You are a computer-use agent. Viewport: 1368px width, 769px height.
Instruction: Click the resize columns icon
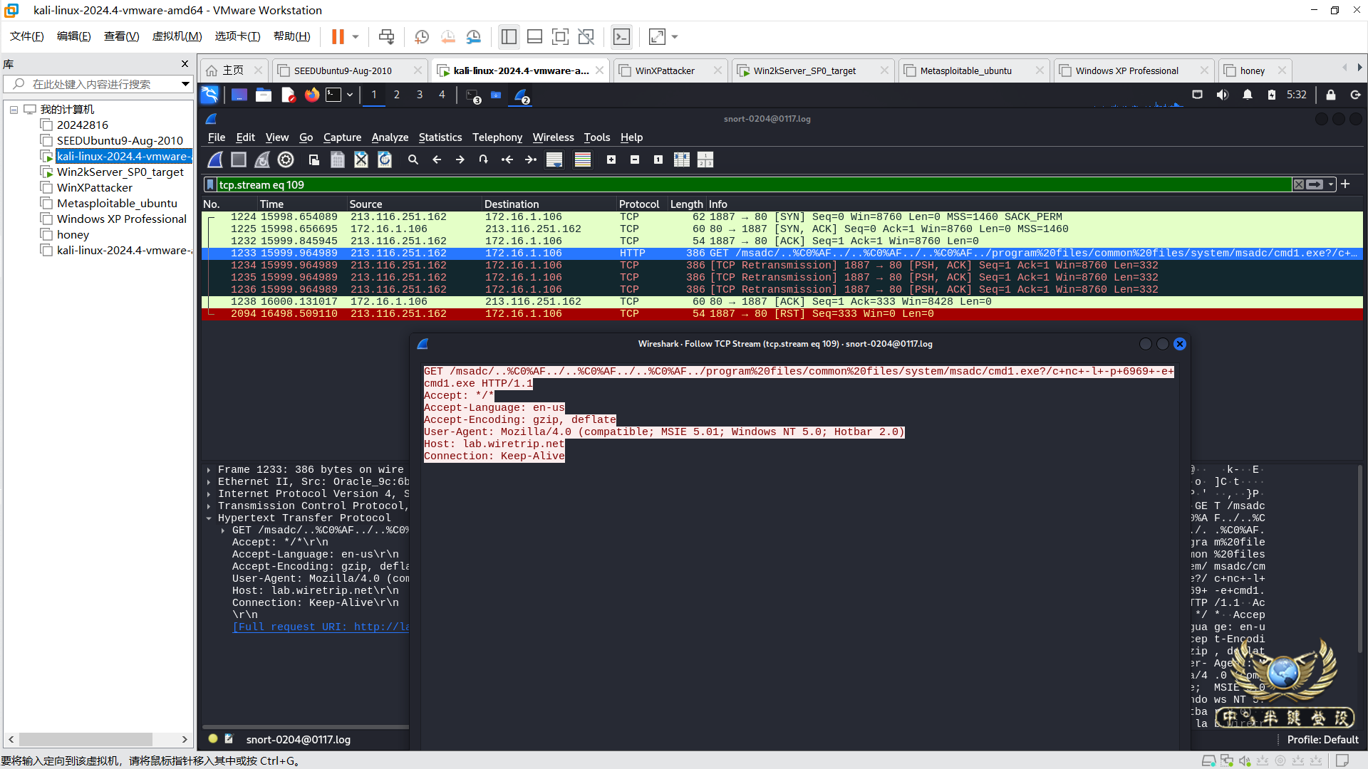point(682,159)
